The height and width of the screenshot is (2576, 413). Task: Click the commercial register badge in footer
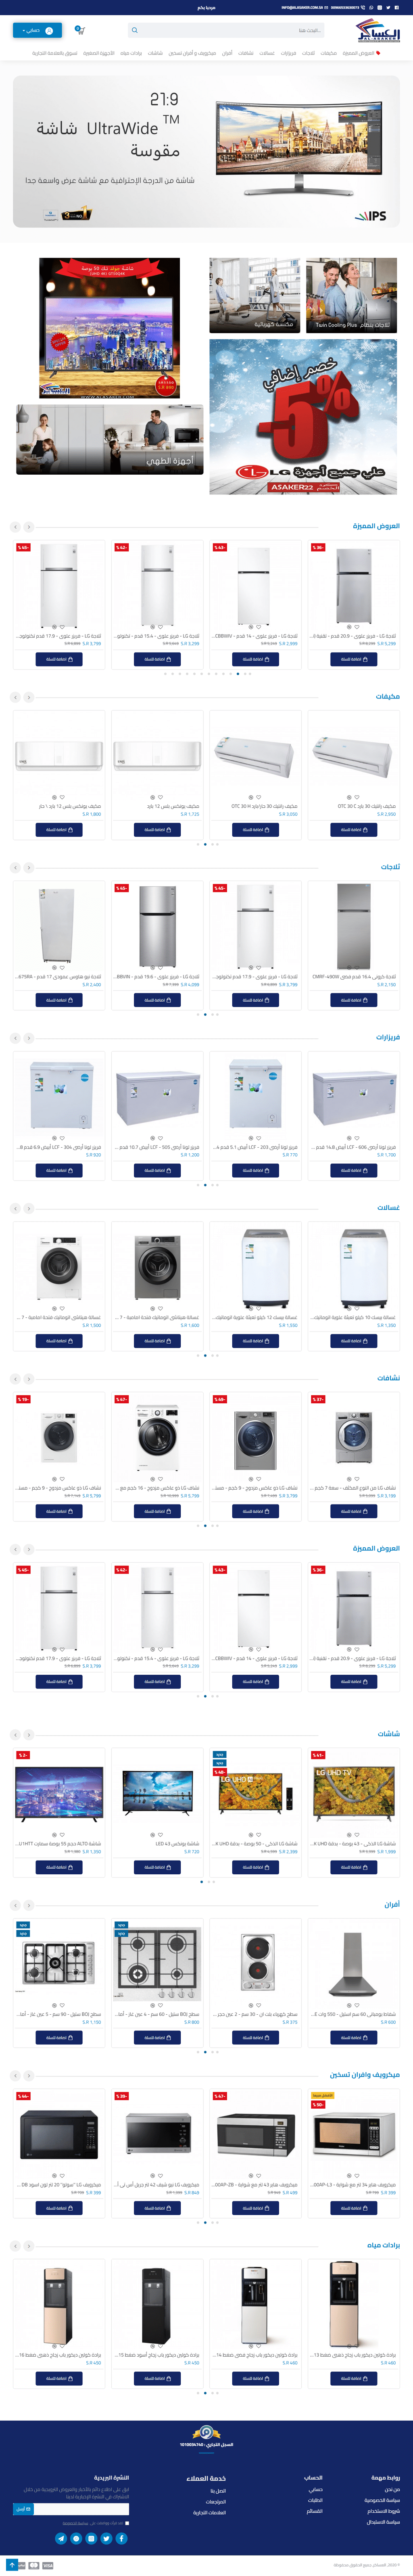coord(206,2433)
